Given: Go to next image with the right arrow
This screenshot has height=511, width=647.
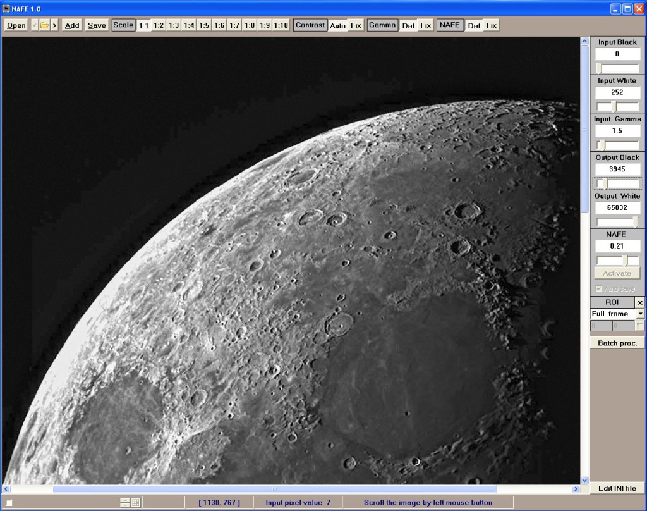Looking at the screenshot, I should 54,25.
